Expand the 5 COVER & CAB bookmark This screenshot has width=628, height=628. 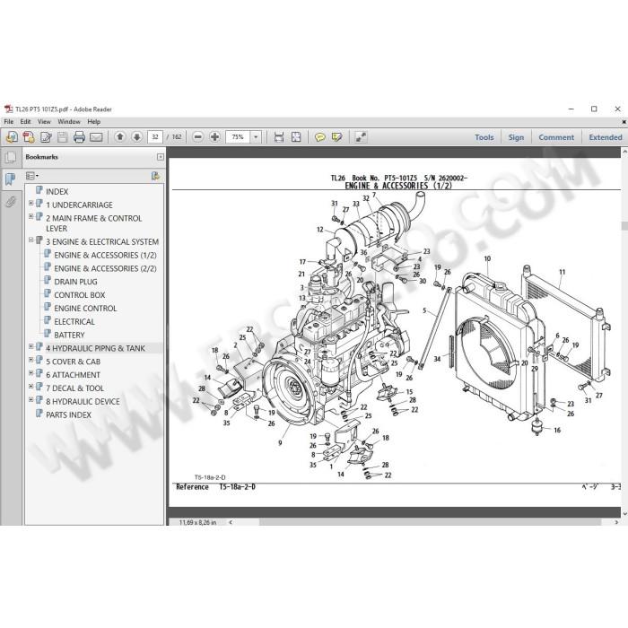click(31, 360)
